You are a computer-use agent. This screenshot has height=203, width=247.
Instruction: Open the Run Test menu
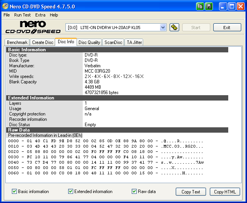(23, 15)
